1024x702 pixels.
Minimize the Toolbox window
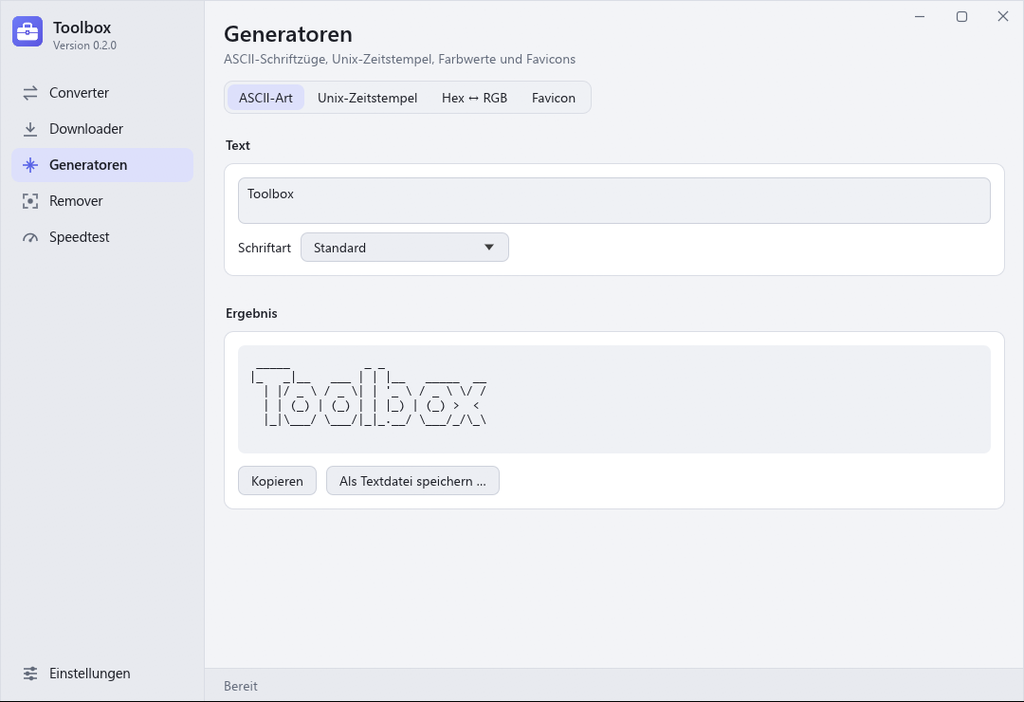pyautogui.click(x=920, y=16)
